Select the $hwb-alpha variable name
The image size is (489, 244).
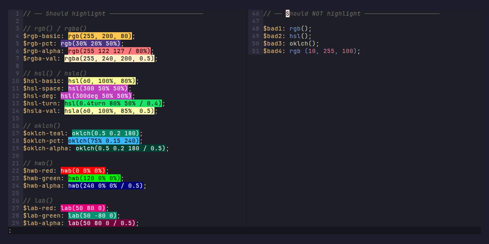point(42,186)
